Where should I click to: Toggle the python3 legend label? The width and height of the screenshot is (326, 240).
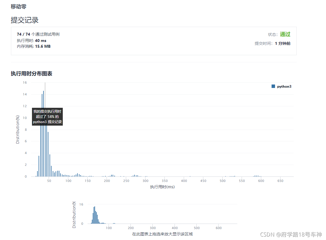point(284,87)
